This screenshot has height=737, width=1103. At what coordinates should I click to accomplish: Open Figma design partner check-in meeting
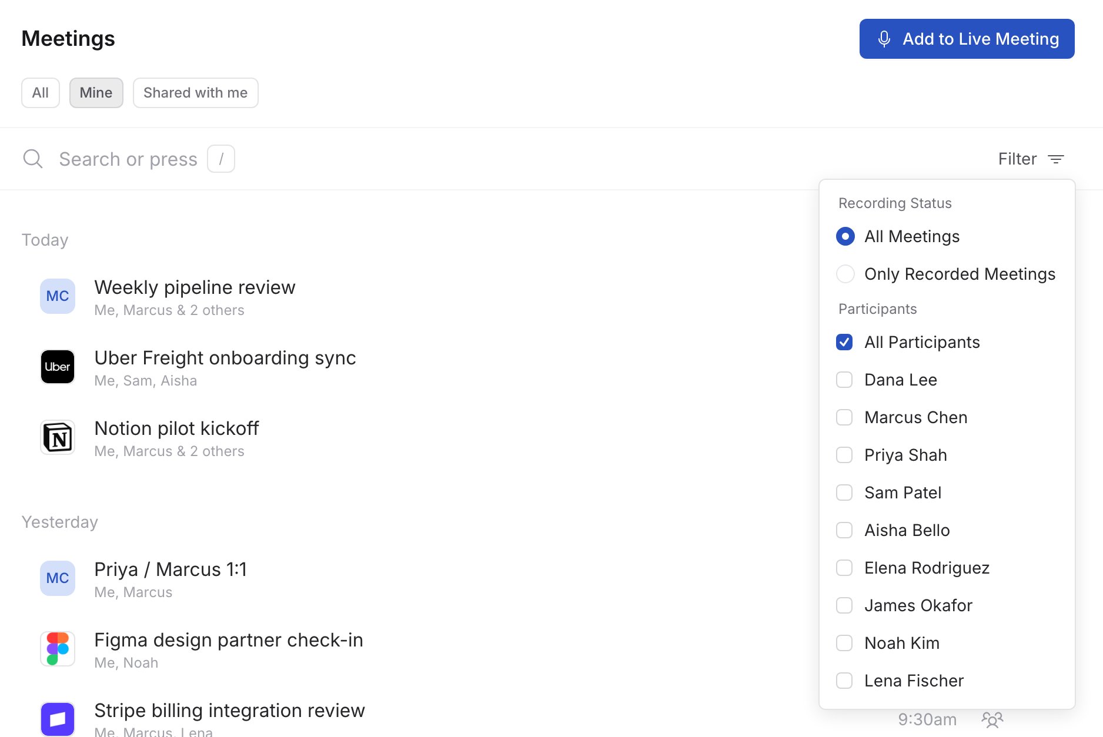229,640
